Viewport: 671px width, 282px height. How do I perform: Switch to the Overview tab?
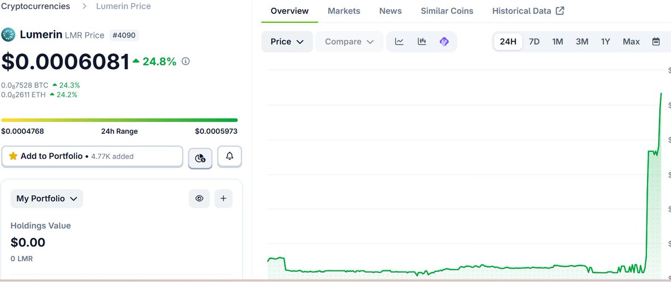pos(289,11)
